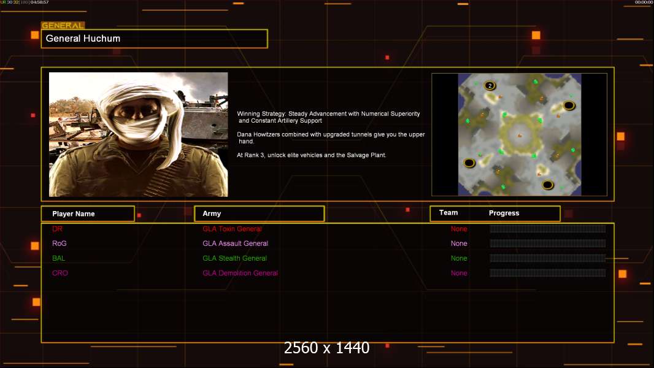Click the loading progress bar for DR
The height and width of the screenshot is (368, 654).
(x=547, y=229)
